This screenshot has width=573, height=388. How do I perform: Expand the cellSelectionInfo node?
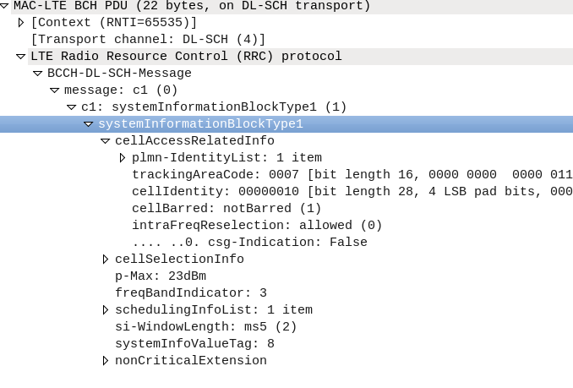pos(106,260)
